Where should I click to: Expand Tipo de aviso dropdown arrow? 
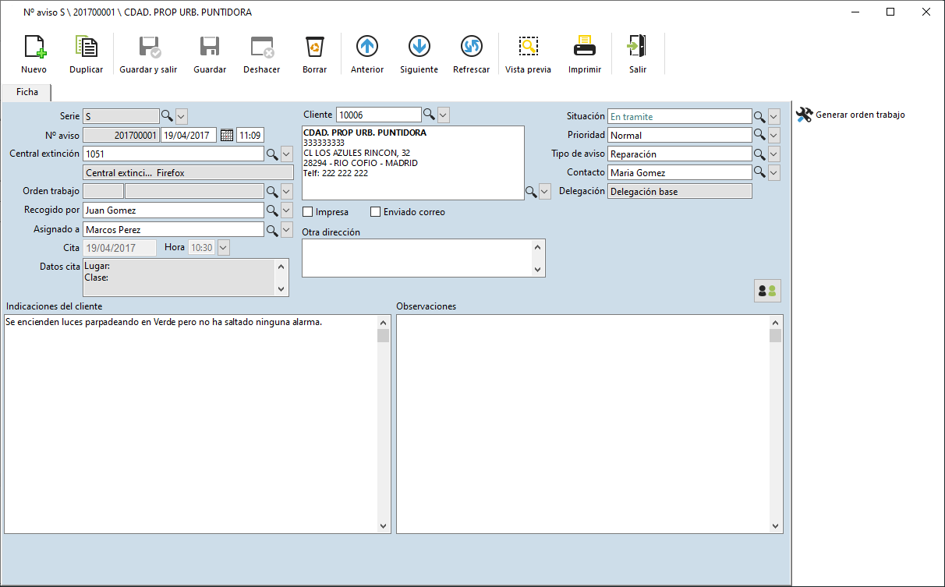coord(774,154)
